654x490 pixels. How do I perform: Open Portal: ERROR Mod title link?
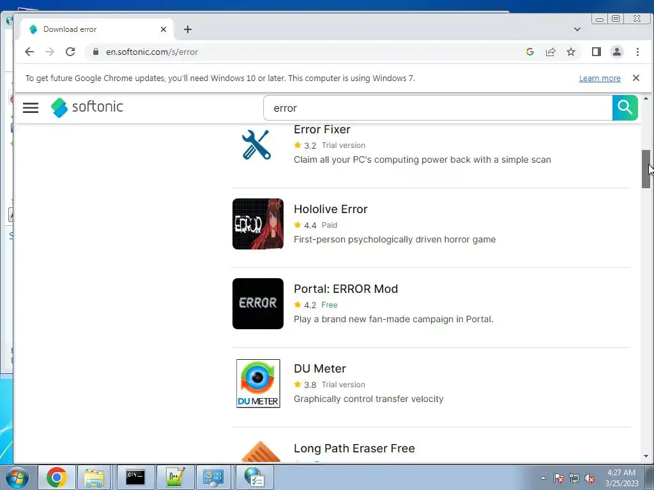346,289
